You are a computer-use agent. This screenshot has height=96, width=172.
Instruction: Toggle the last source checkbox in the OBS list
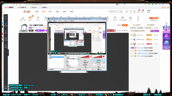coord(65,66)
